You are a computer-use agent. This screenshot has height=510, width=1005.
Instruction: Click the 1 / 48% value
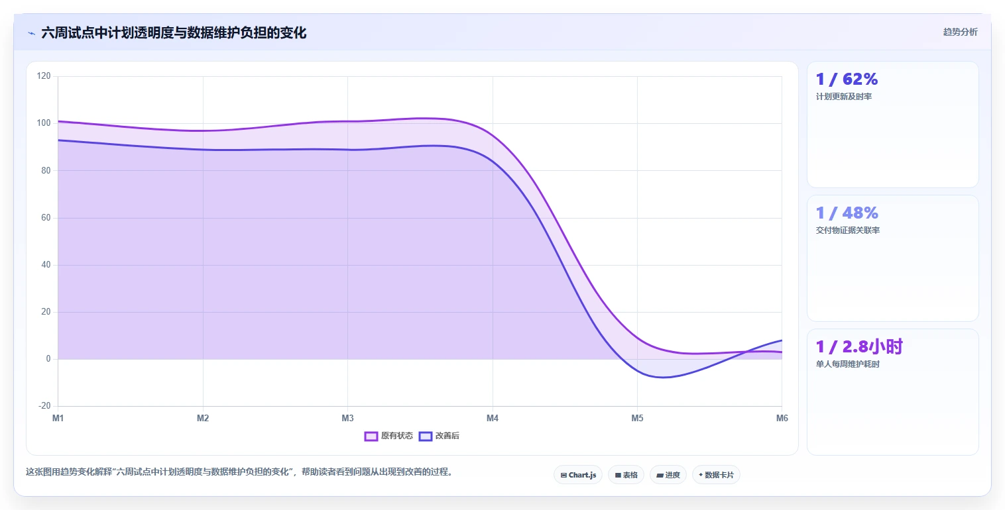point(847,213)
